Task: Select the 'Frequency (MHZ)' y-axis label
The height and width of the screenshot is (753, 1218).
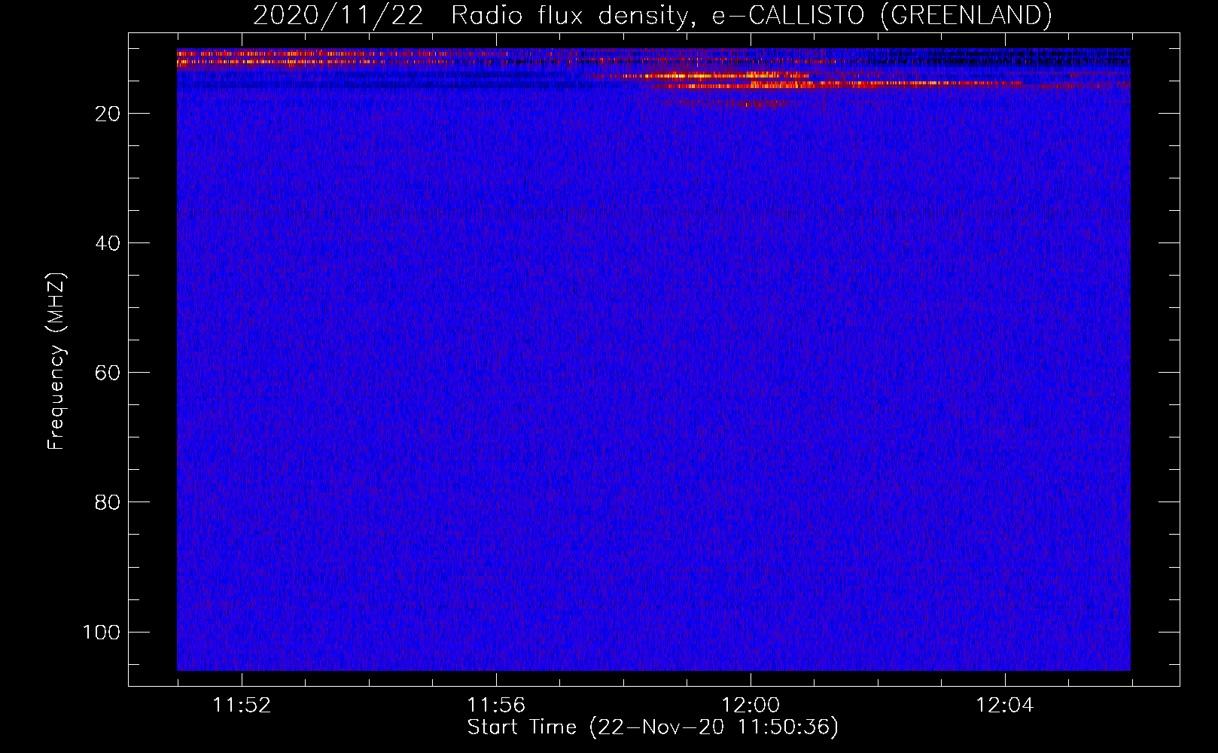Action: 56,361
